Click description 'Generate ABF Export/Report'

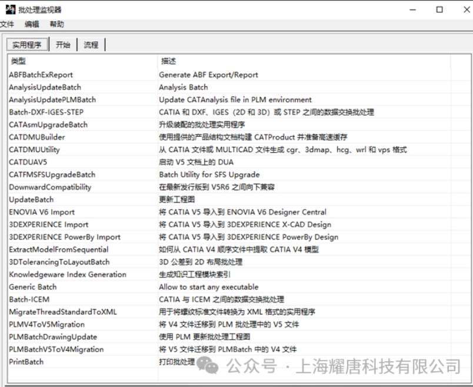click(208, 75)
